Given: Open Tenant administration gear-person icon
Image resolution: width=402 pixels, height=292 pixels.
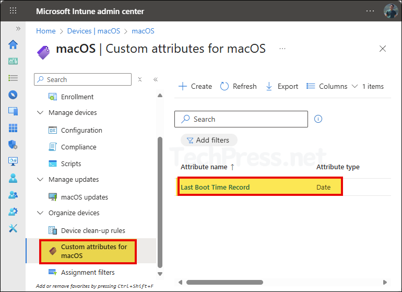Looking at the screenshot, I should (x=13, y=212).
